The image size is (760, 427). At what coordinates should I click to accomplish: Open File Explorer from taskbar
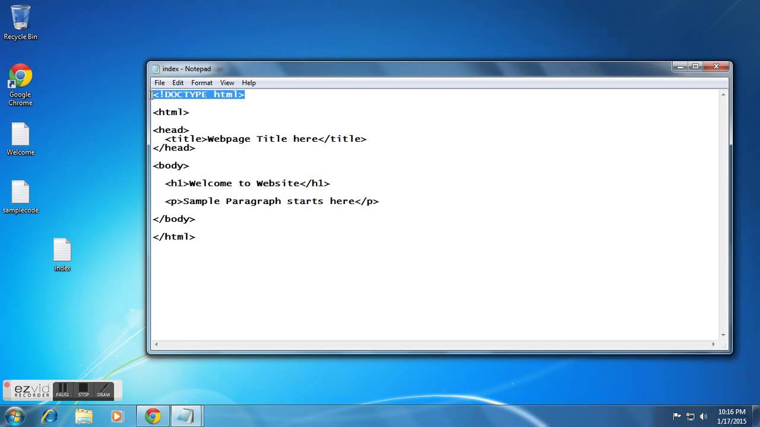pos(84,416)
